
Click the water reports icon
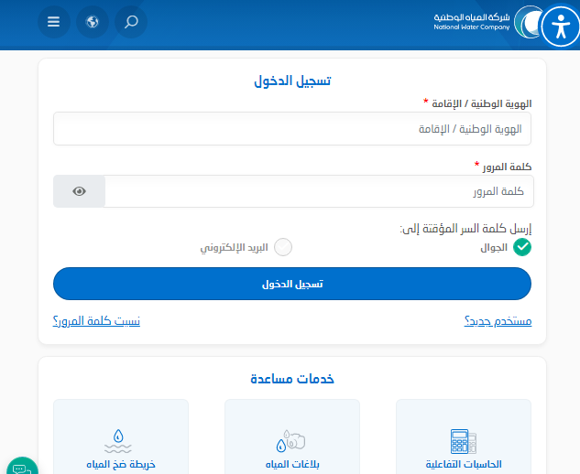[290, 440]
